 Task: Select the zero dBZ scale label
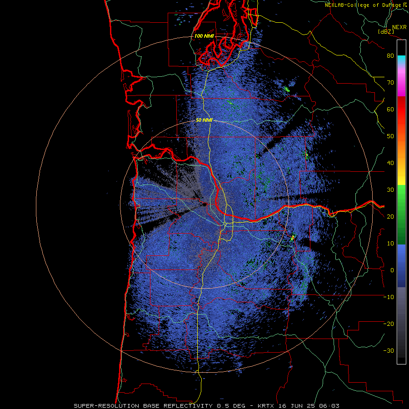(392, 270)
